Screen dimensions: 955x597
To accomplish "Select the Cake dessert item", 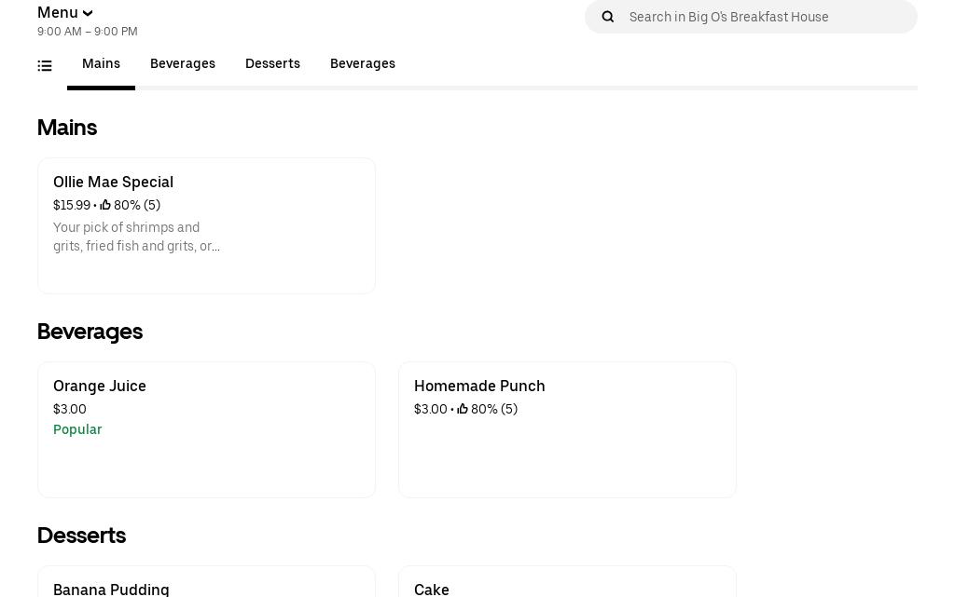I will [567, 587].
